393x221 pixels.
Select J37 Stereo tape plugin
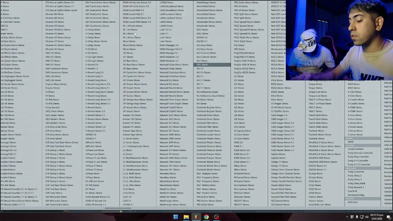[x=128, y=57]
